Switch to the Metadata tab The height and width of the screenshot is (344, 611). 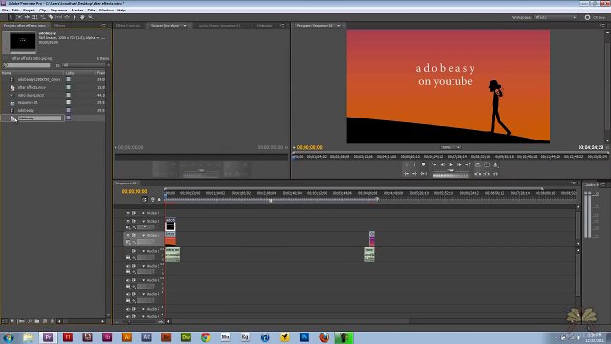point(264,26)
